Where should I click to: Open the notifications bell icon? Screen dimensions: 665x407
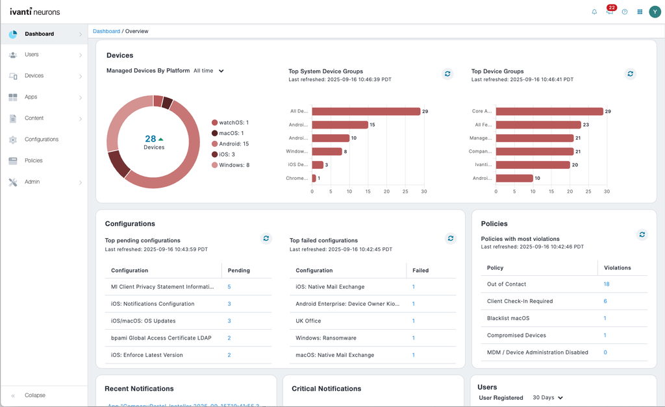point(594,12)
